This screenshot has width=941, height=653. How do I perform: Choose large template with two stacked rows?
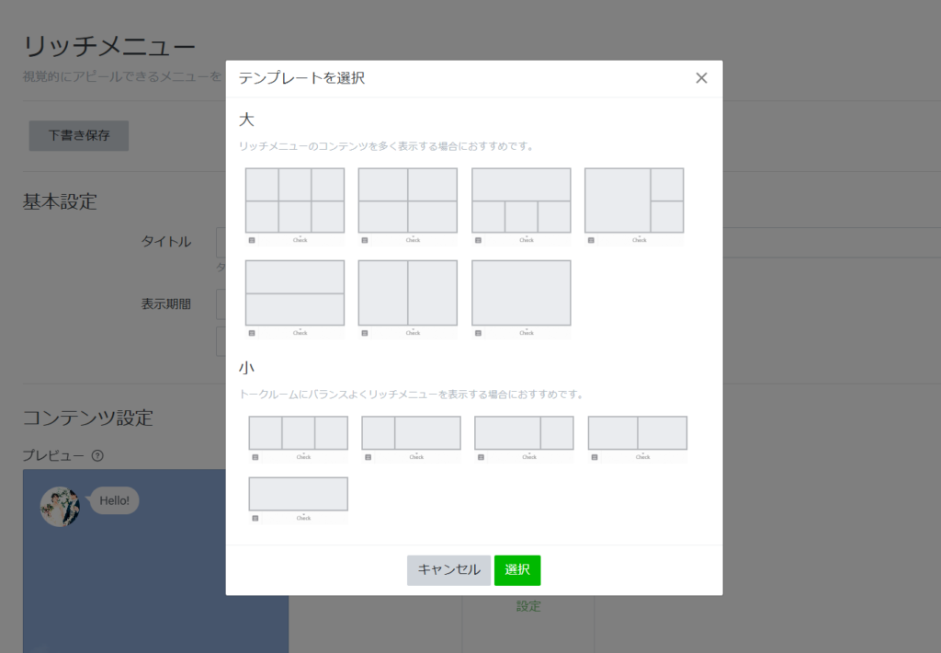click(294, 292)
